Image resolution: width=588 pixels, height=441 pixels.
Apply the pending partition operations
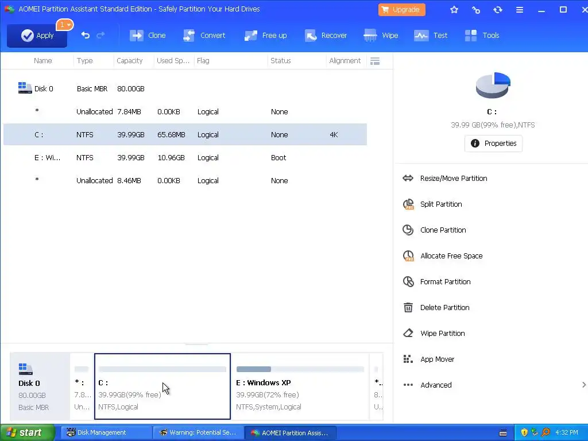pos(37,36)
